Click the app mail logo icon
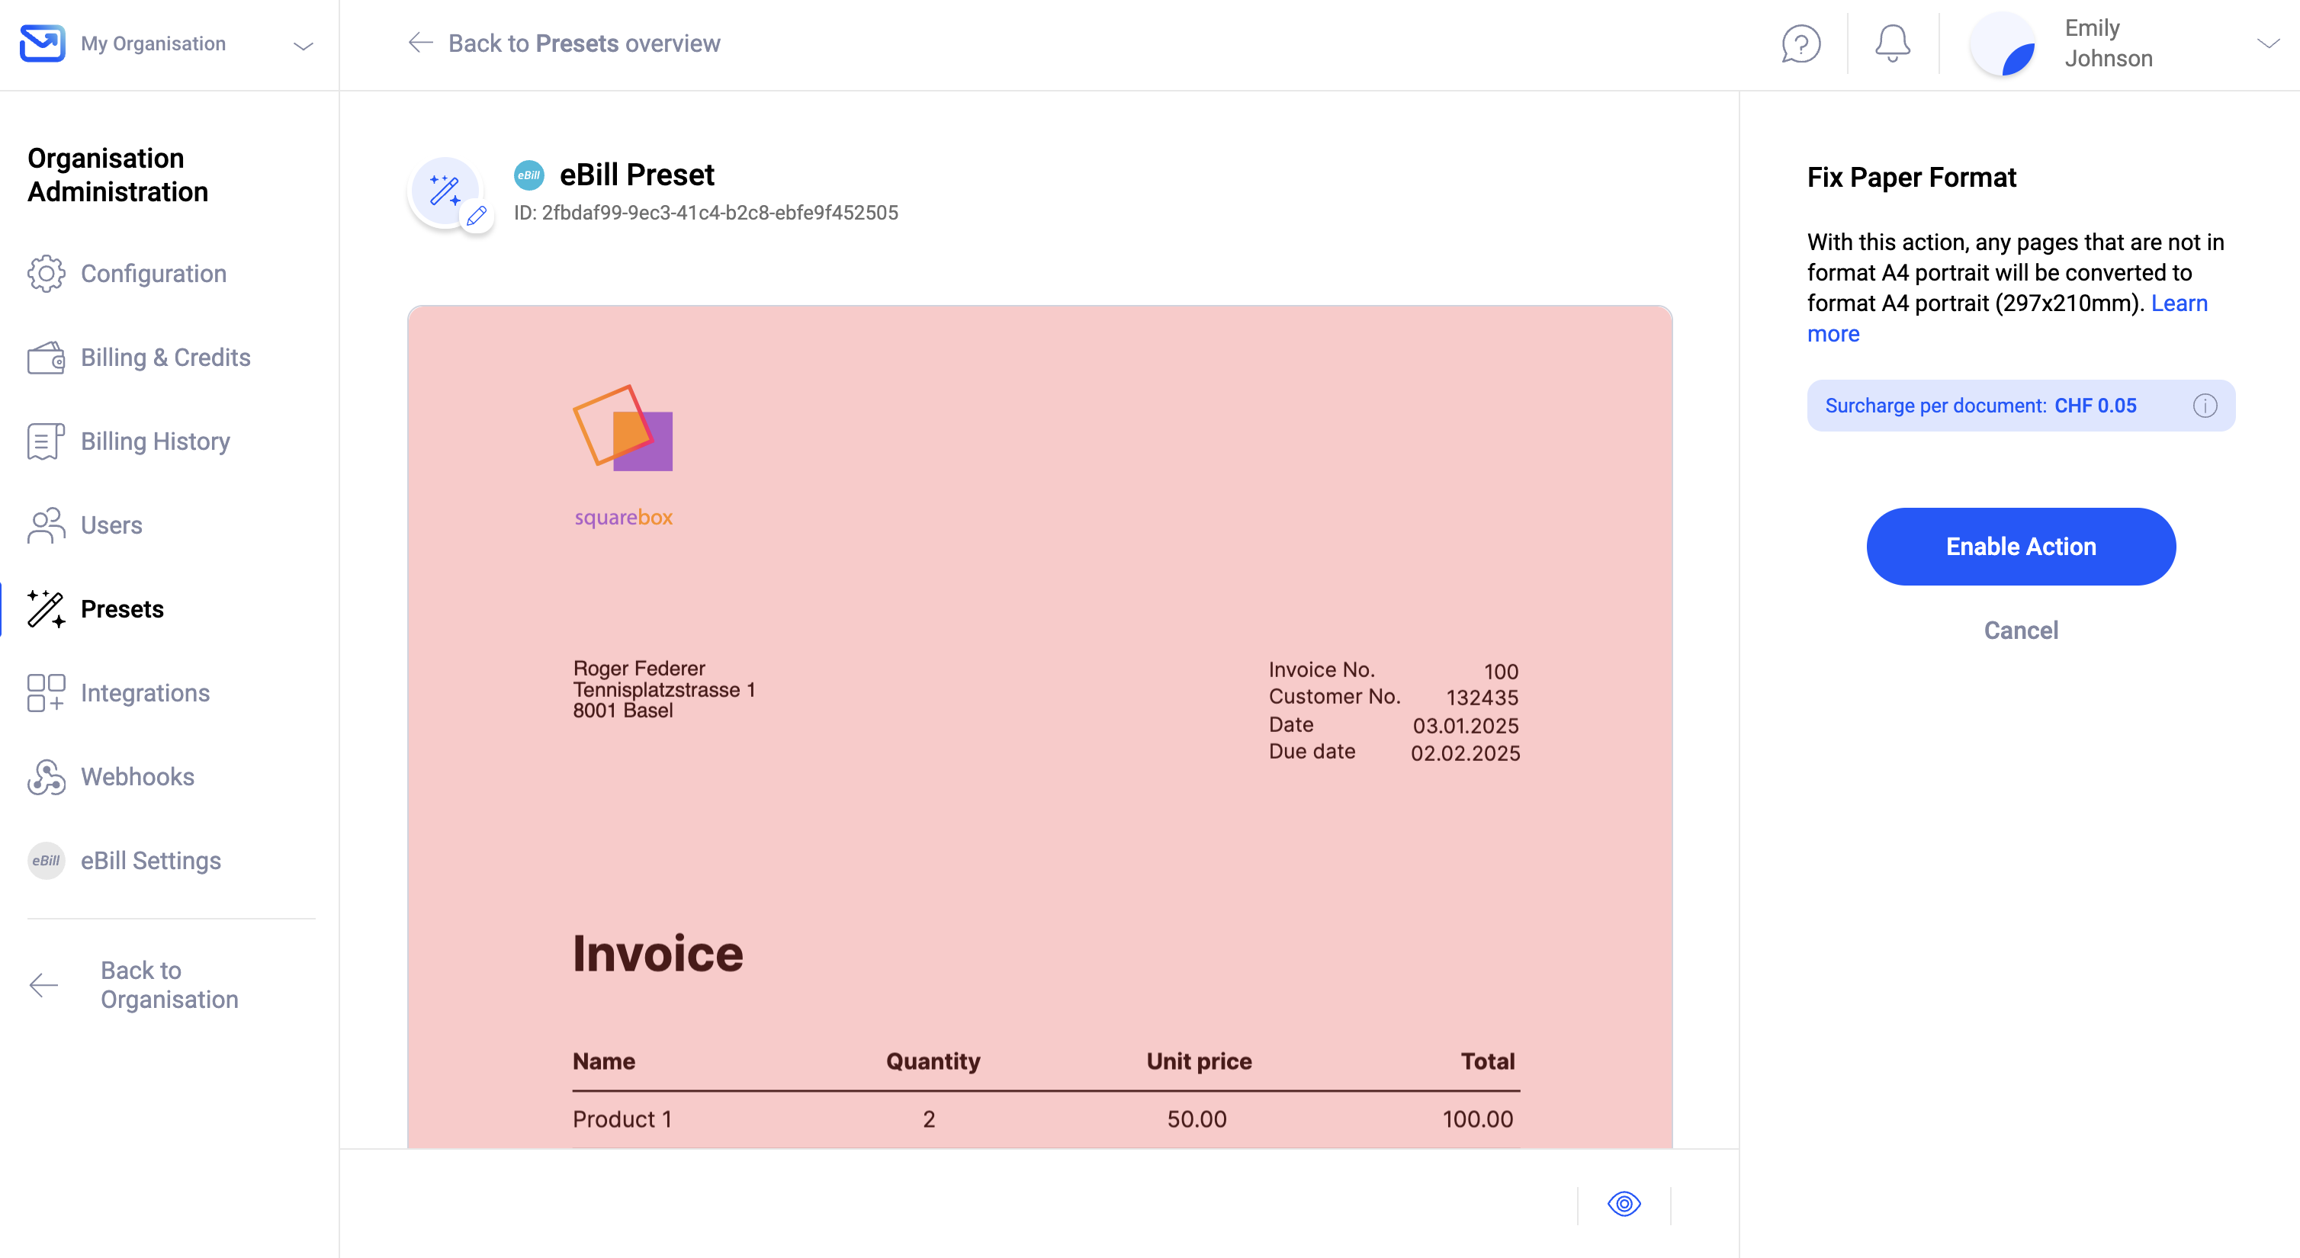 tap(42, 43)
